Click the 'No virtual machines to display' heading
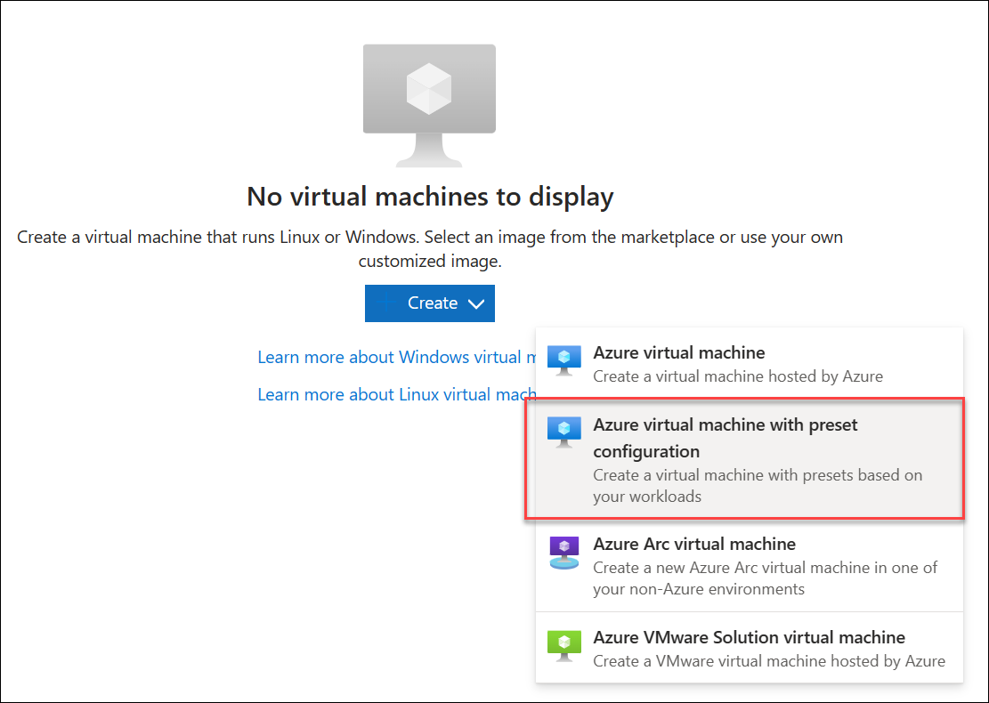Viewport: 989px width, 703px height. pyautogui.click(x=430, y=196)
